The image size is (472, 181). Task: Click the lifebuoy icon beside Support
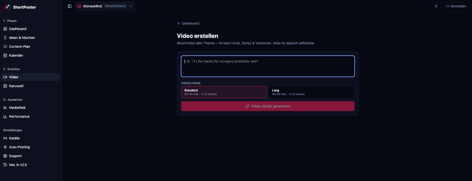coord(5,156)
